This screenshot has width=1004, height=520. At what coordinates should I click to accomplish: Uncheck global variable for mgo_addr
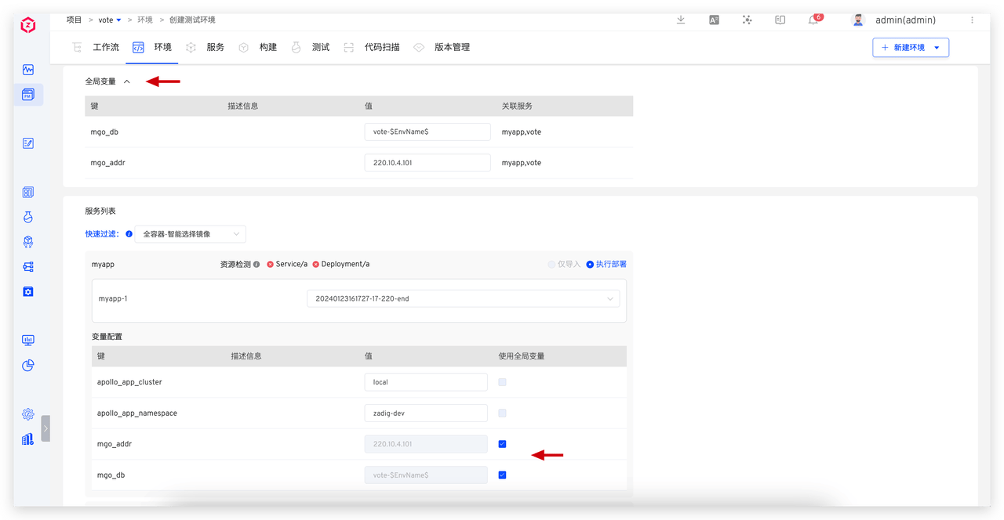502,444
